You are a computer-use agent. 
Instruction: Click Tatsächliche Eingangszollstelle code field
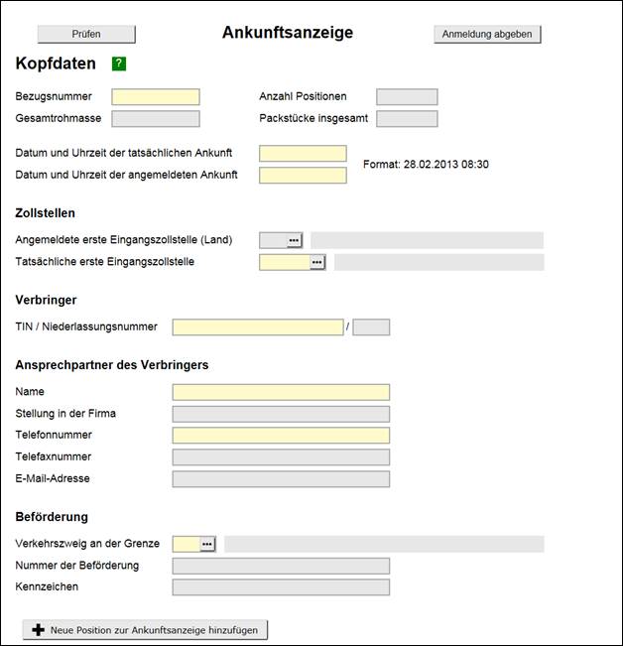(x=285, y=262)
